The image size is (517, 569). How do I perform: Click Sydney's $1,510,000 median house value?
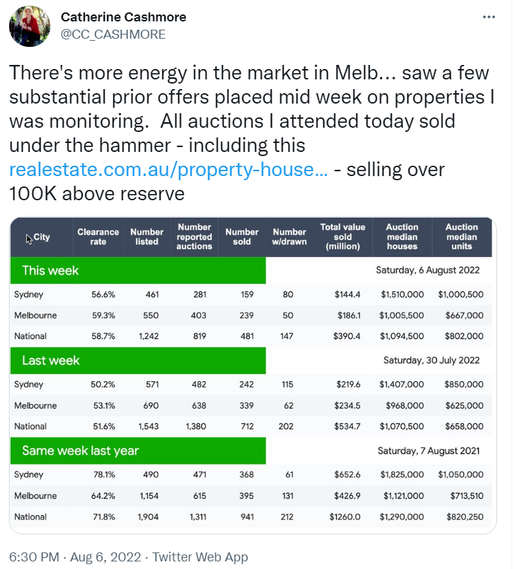click(402, 295)
